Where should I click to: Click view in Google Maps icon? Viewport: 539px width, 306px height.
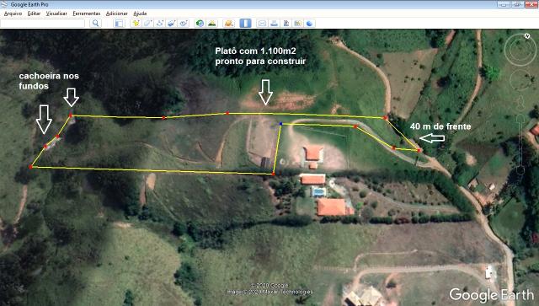click(298, 23)
